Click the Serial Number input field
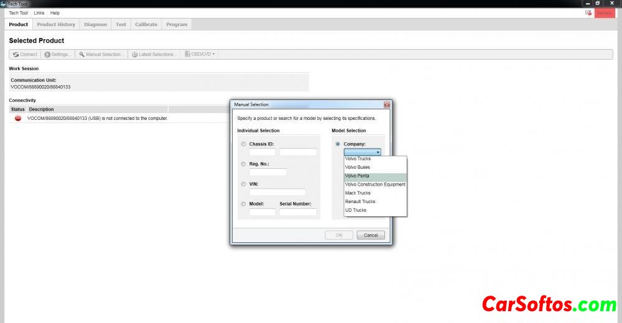622x323 pixels. tap(297, 212)
